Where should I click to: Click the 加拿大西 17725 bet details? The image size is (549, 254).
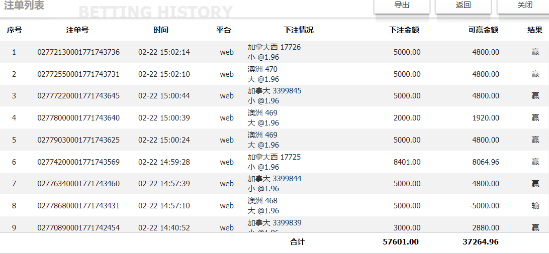click(x=274, y=157)
